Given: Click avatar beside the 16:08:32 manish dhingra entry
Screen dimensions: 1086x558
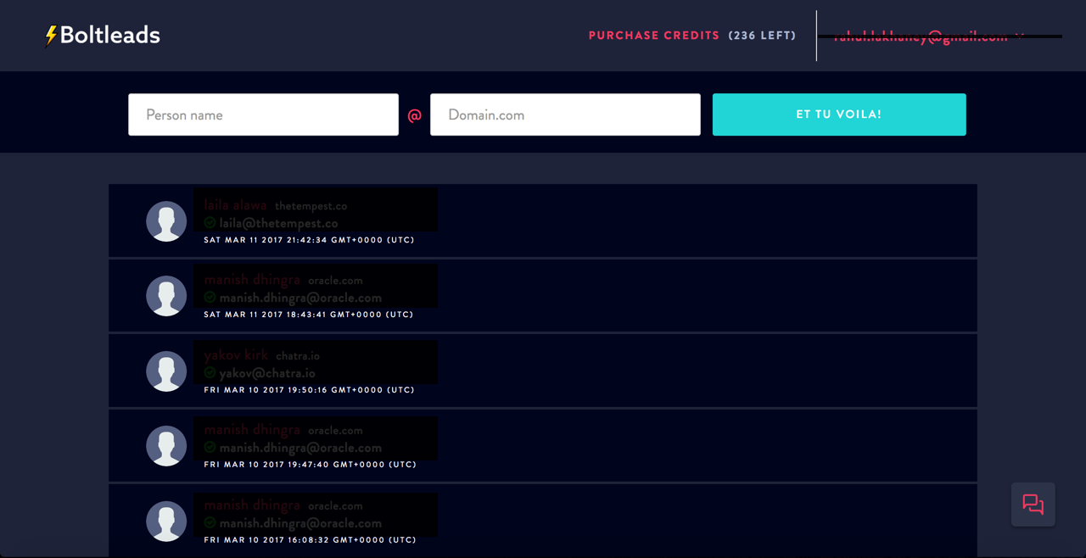Looking at the screenshot, I should click(166, 522).
